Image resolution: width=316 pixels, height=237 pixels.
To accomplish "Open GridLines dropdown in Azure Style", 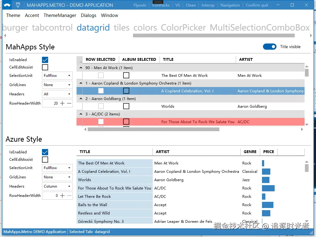I will click(x=57, y=177).
